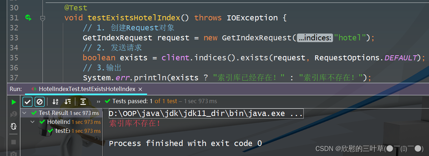This screenshot has width=429, height=156.
Task: Rerun the test with the green play button
Action: (14, 102)
